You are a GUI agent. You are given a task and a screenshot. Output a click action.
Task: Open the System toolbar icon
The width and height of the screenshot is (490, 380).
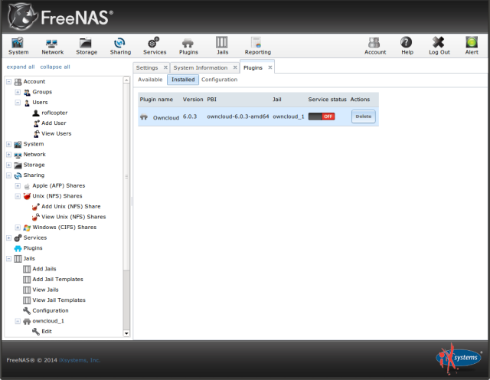coord(18,46)
